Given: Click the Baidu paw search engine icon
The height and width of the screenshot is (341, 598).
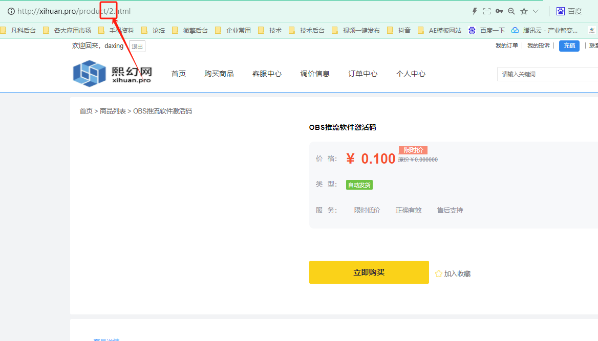Looking at the screenshot, I should (560, 11).
